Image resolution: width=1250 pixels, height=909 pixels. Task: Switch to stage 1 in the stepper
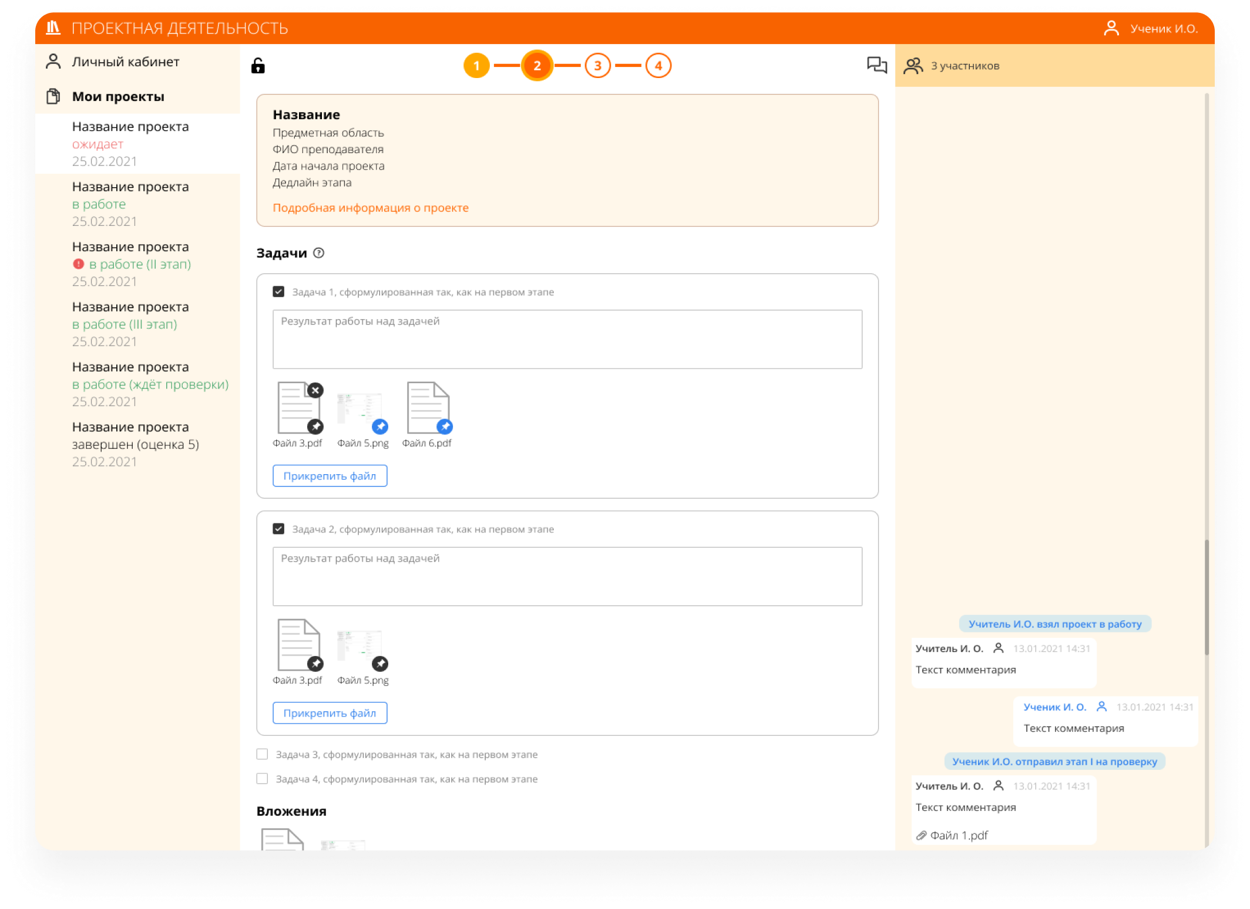(x=476, y=66)
